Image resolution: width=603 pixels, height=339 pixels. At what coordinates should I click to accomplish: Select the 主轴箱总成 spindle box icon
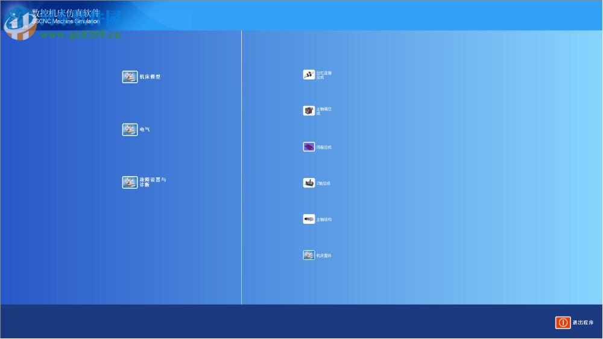(x=309, y=111)
